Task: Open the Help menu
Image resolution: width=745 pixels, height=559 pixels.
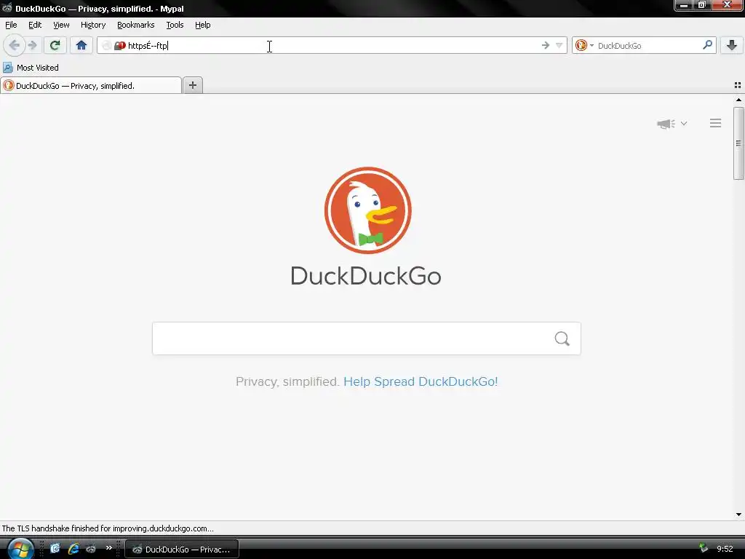Action: click(x=202, y=25)
